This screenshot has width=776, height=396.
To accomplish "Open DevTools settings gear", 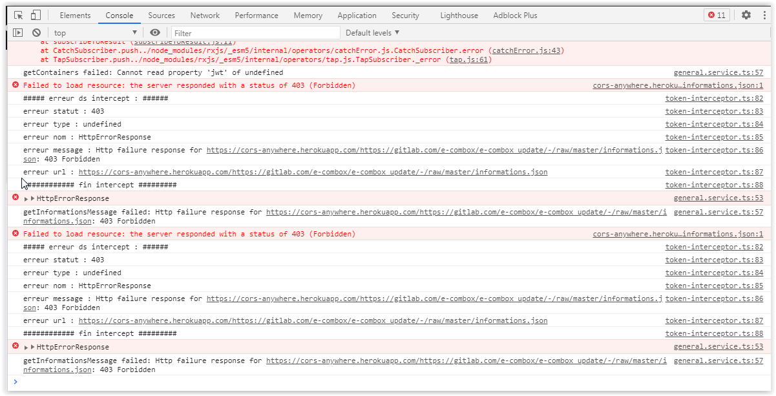I will tap(746, 15).
